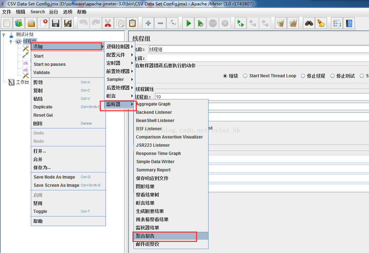
Task: Expand the 断言 submenu
Action: point(120,96)
